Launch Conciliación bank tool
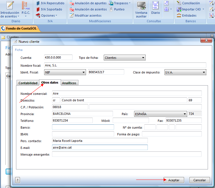The width and height of the screenshot is (215, 188). [188, 3]
